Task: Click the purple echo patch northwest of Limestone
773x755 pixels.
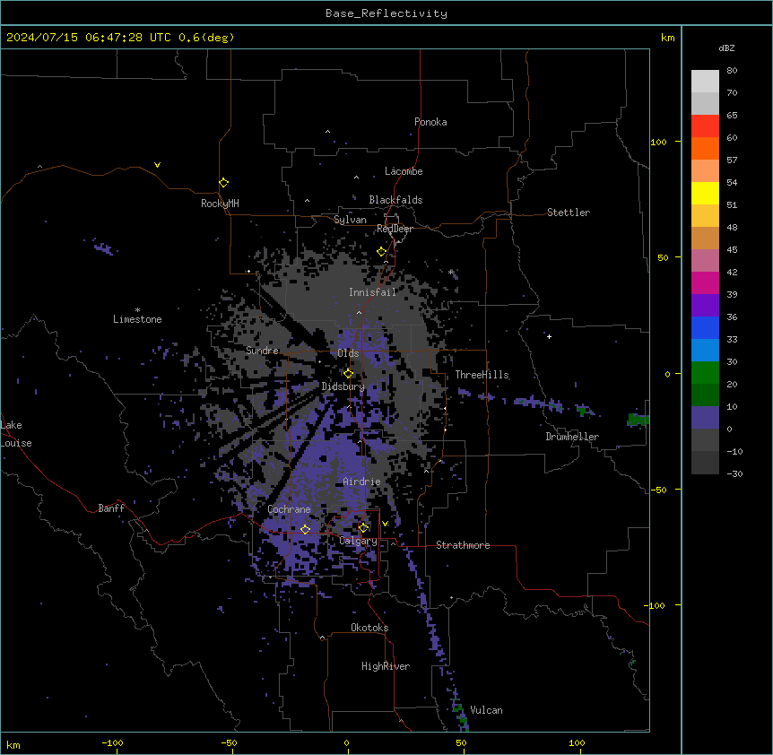Action: pos(103,247)
